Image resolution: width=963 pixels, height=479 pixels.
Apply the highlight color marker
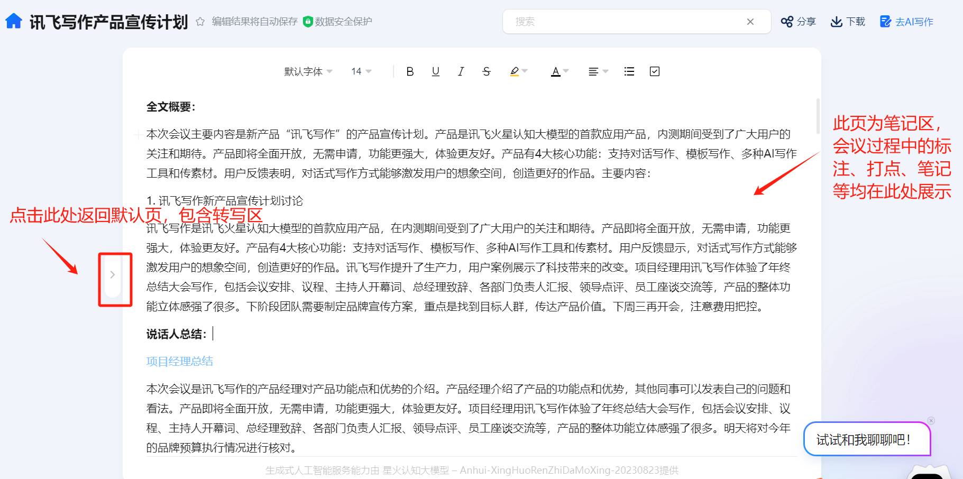pos(514,71)
